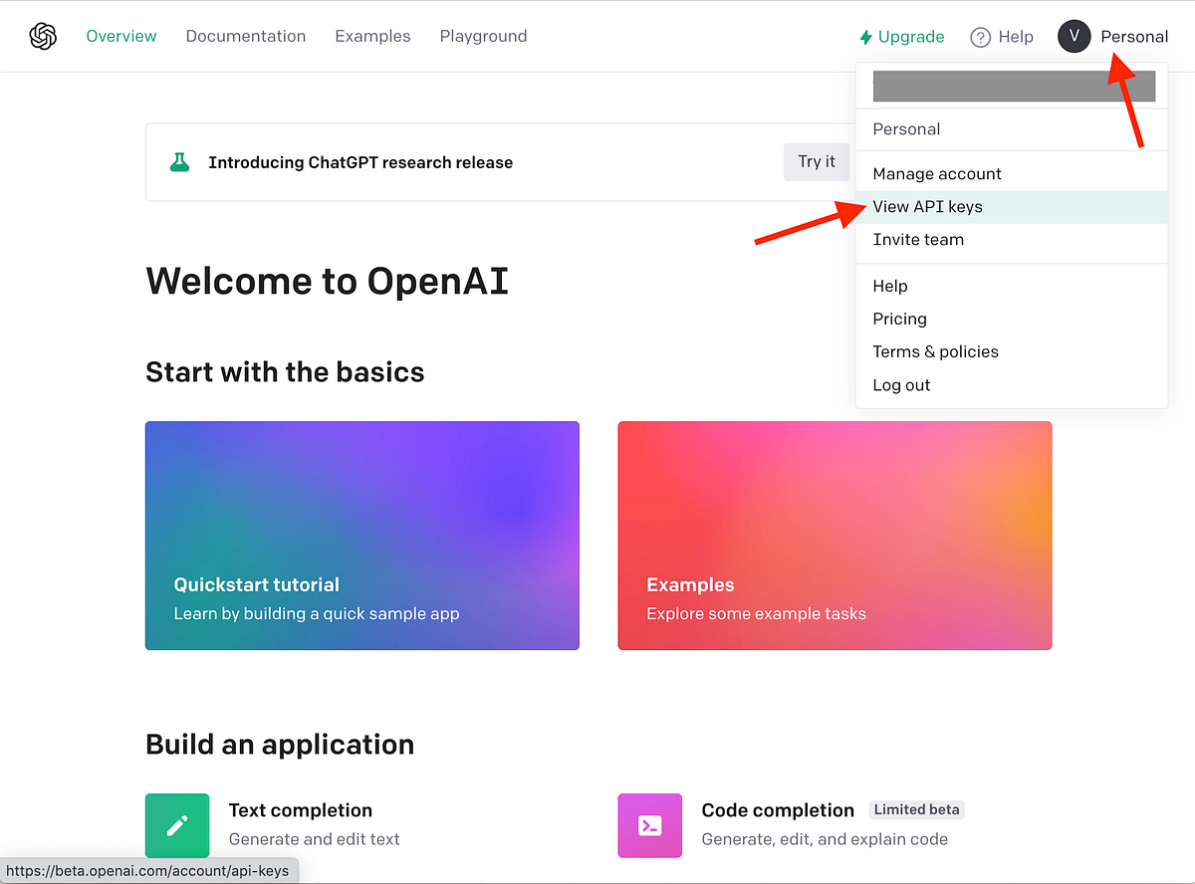Select "Log out" from the account menu
The width and height of the screenshot is (1195, 884).
[x=900, y=384]
